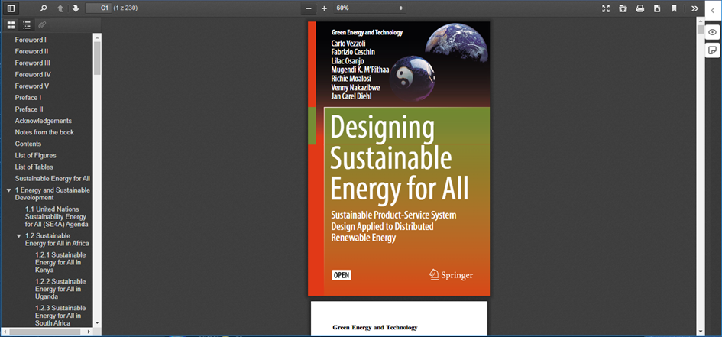722x337 pixels.
Task: Go to Preface II section
Action: click(x=29, y=109)
